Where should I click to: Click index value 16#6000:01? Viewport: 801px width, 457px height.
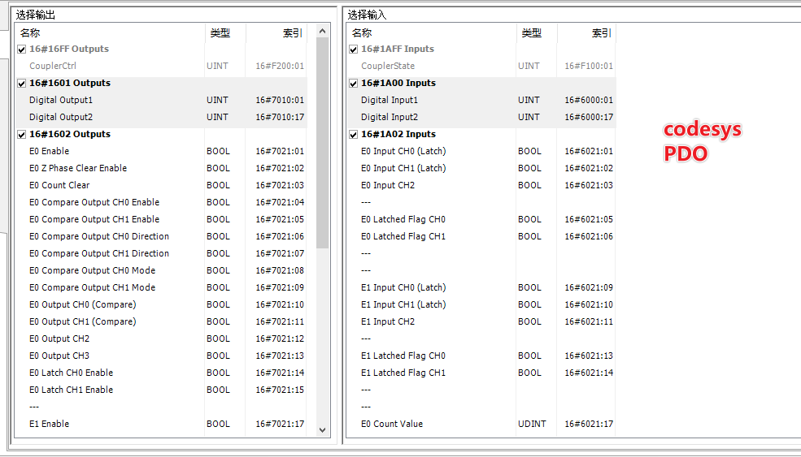(589, 100)
